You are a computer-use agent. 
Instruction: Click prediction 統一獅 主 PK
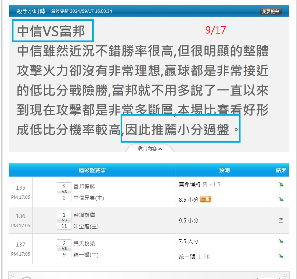(195, 257)
